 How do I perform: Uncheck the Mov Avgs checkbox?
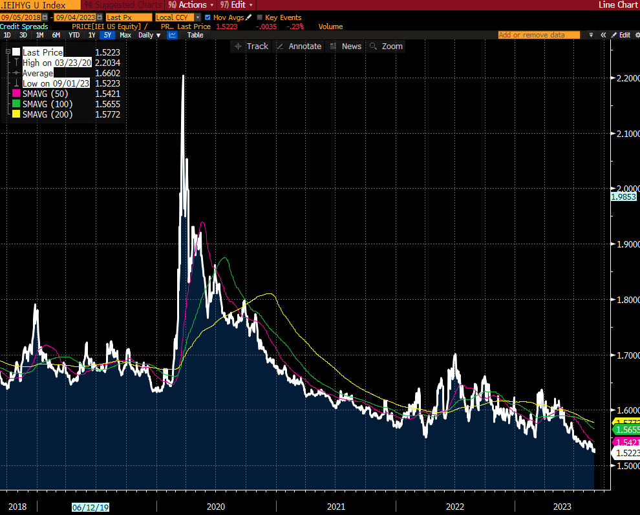click(x=207, y=17)
